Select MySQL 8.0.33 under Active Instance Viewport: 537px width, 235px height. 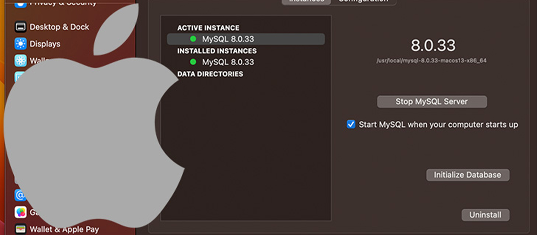click(246, 39)
